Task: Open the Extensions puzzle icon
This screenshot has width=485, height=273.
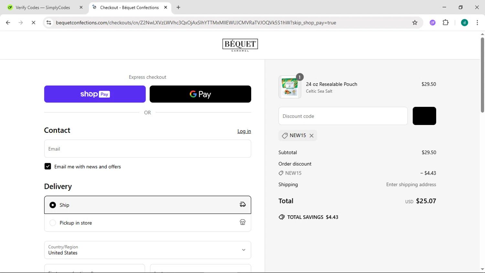Action: point(446,23)
